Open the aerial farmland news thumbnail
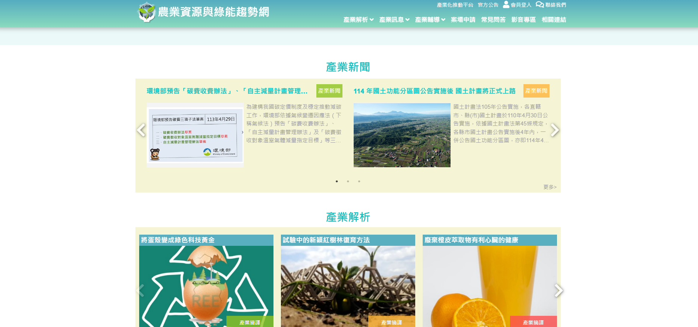 [402, 135]
